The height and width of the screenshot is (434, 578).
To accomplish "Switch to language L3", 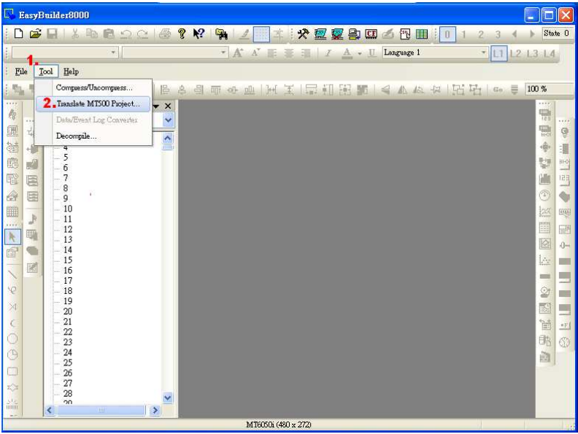I will (x=532, y=53).
